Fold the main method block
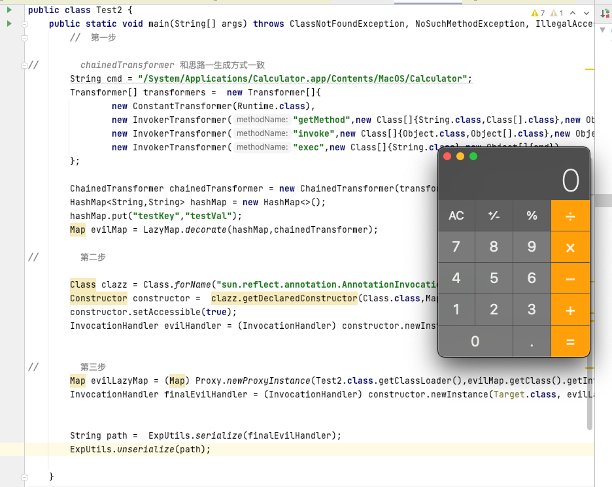 tap(25, 24)
